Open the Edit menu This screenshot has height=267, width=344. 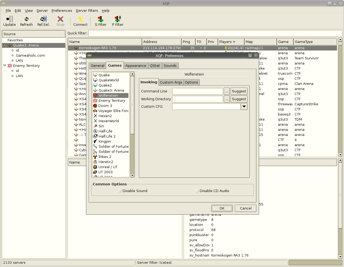(x=18, y=11)
